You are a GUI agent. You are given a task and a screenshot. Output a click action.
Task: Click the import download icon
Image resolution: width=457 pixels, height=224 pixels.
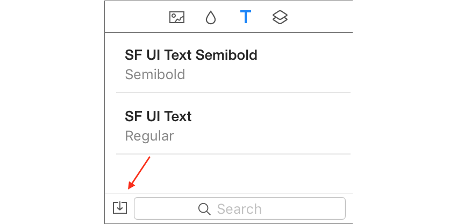tap(120, 208)
